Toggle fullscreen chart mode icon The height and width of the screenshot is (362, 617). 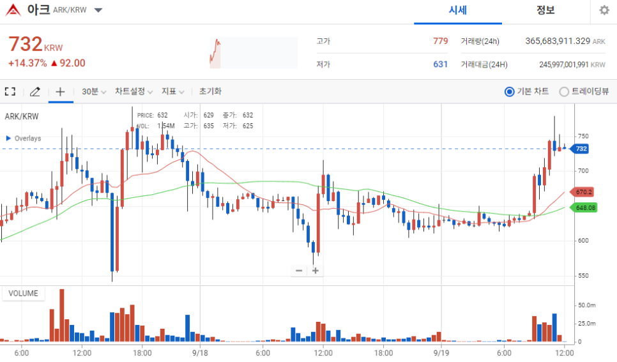[10, 92]
